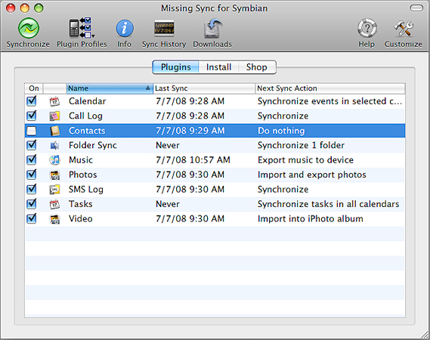The image size is (430, 340).
Task: Click Folder Sync 'Never' last sync
Action: pyautogui.click(x=168, y=145)
